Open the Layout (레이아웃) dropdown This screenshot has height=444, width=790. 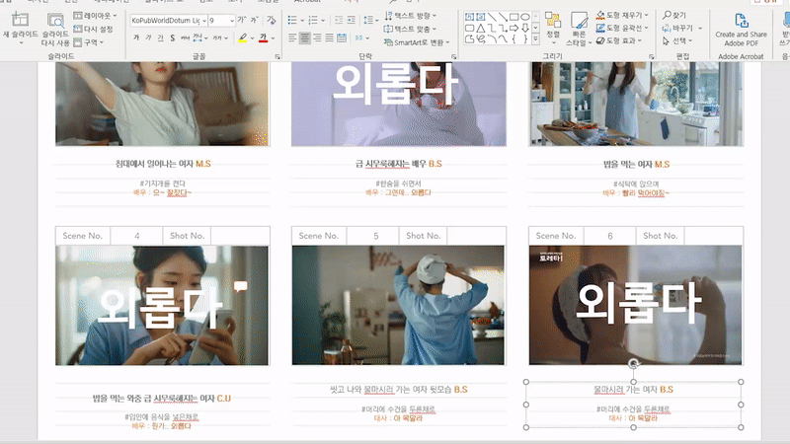tap(95, 16)
